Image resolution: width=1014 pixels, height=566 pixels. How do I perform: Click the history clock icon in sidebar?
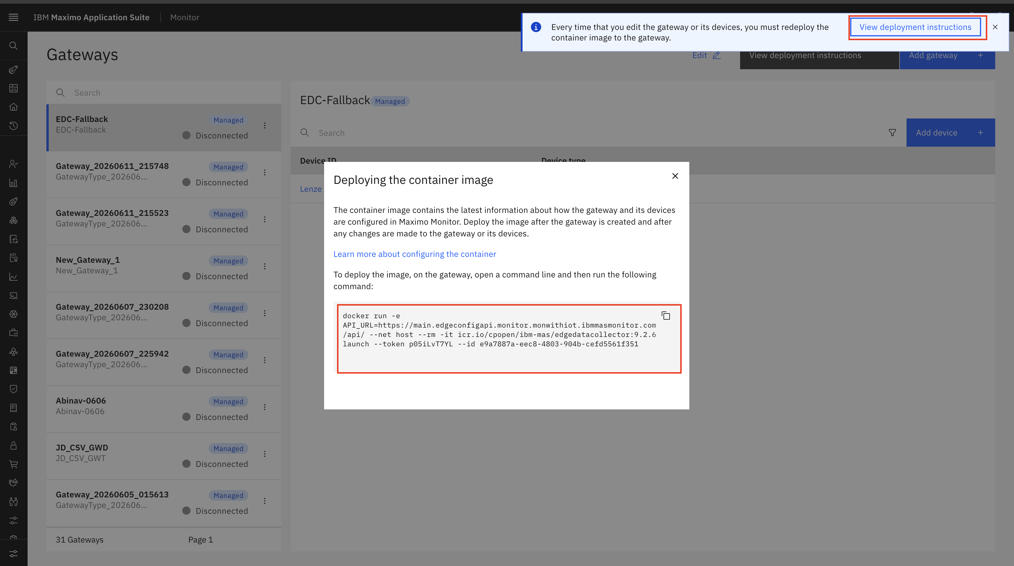click(x=14, y=126)
